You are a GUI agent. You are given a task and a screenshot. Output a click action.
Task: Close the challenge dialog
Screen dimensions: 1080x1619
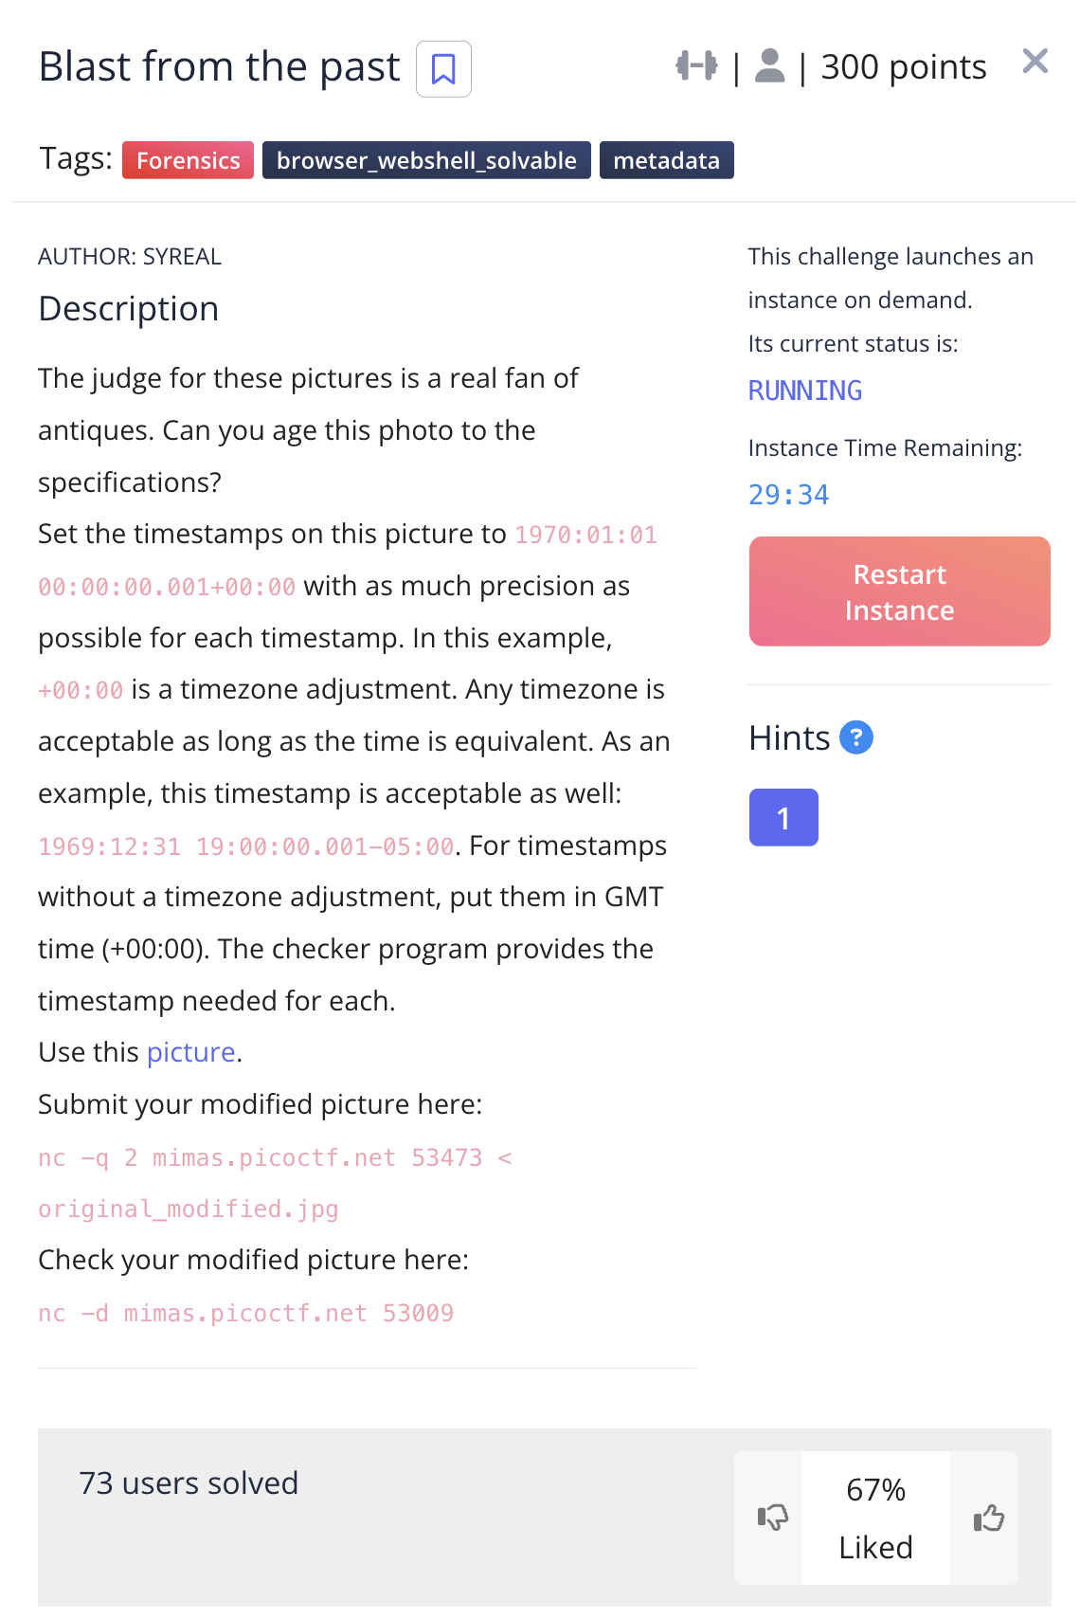click(x=1035, y=62)
